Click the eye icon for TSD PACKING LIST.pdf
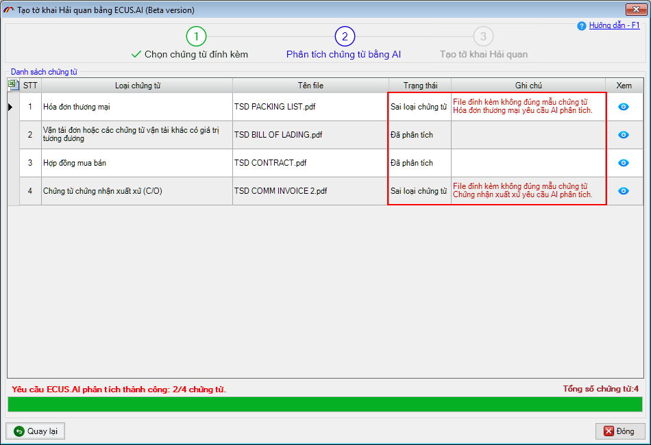Screen dimensions: 651x445 (624, 107)
